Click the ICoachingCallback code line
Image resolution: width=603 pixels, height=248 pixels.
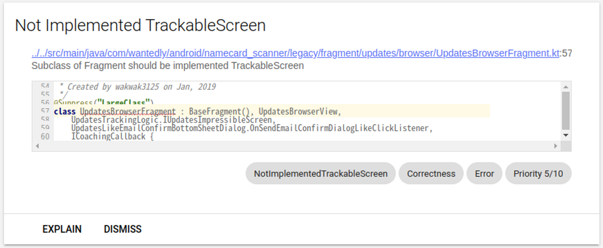pyautogui.click(x=112, y=137)
